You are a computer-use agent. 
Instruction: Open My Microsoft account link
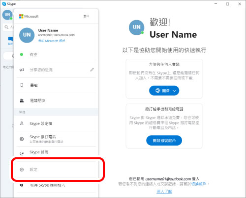[52, 41]
